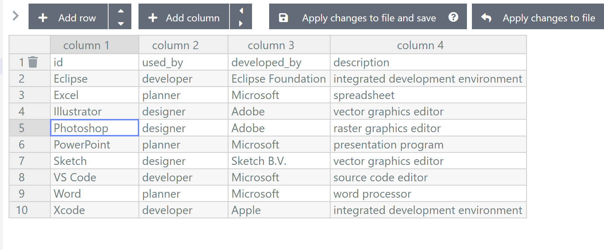Select row number 5 header

coord(30,128)
